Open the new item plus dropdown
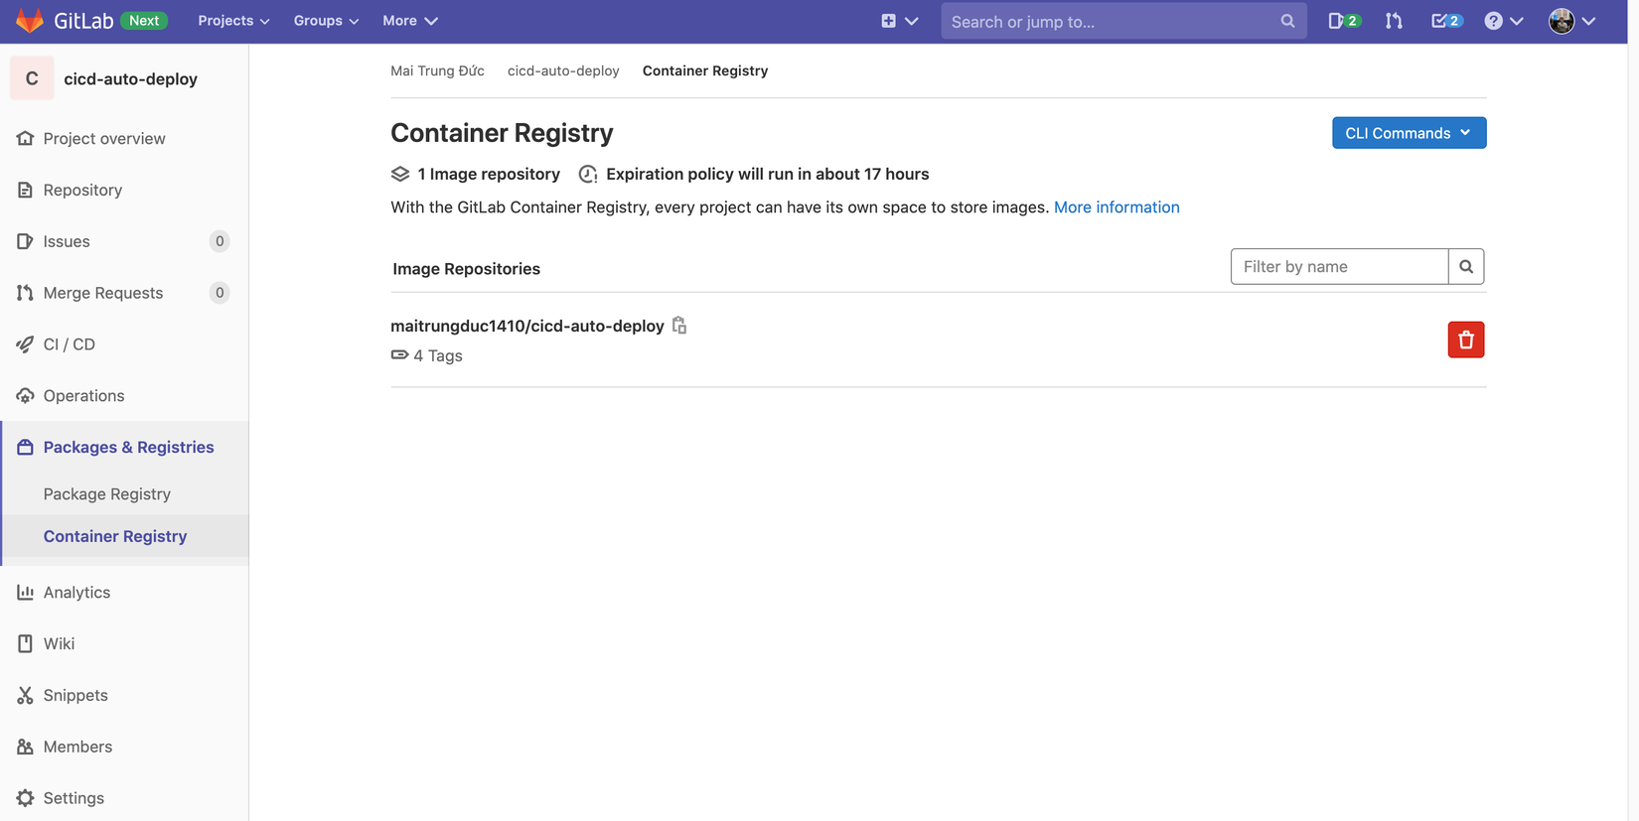This screenshot has height=821, width=1639. (899, 21)
